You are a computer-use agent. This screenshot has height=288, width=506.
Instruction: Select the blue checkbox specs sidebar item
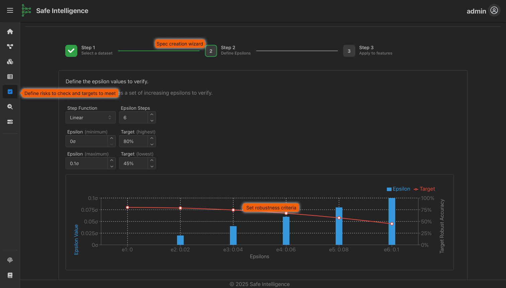tap(10, 92)
